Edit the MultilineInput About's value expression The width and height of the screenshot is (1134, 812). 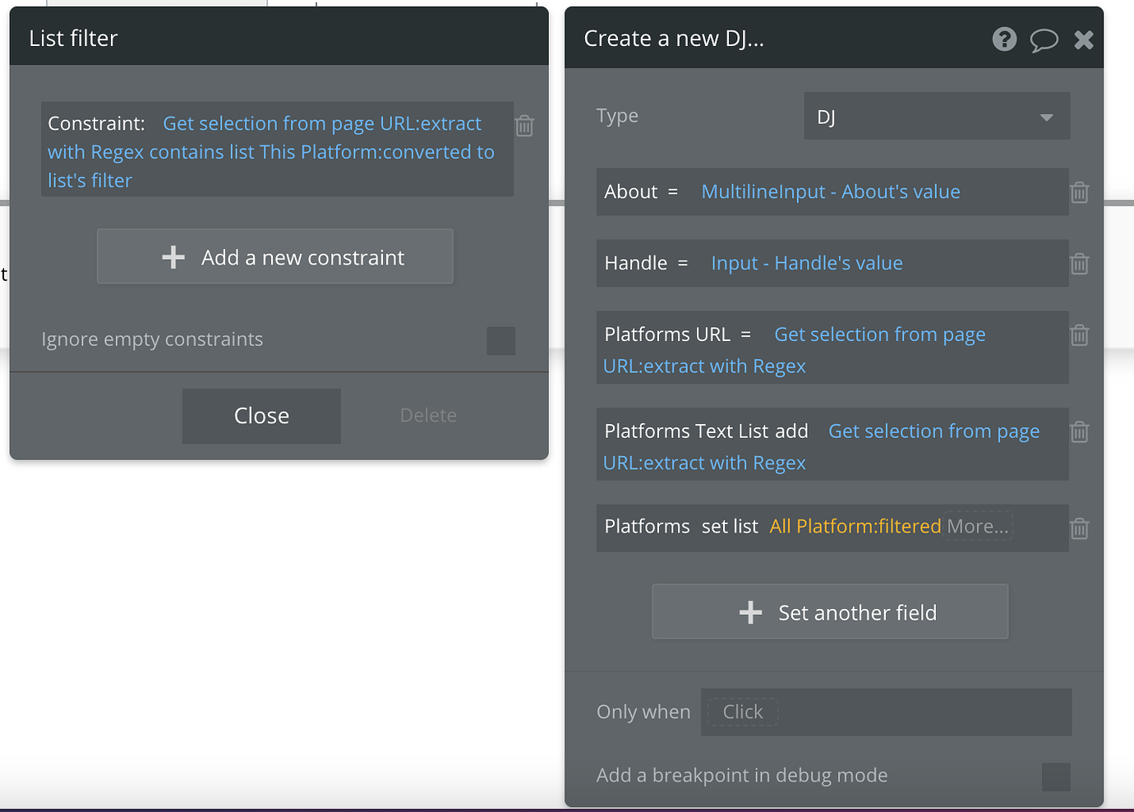(830, 191)
